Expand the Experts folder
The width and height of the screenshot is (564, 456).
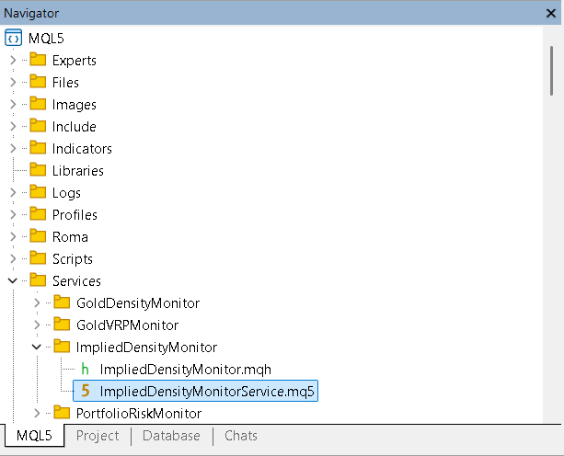click(13, 60)
